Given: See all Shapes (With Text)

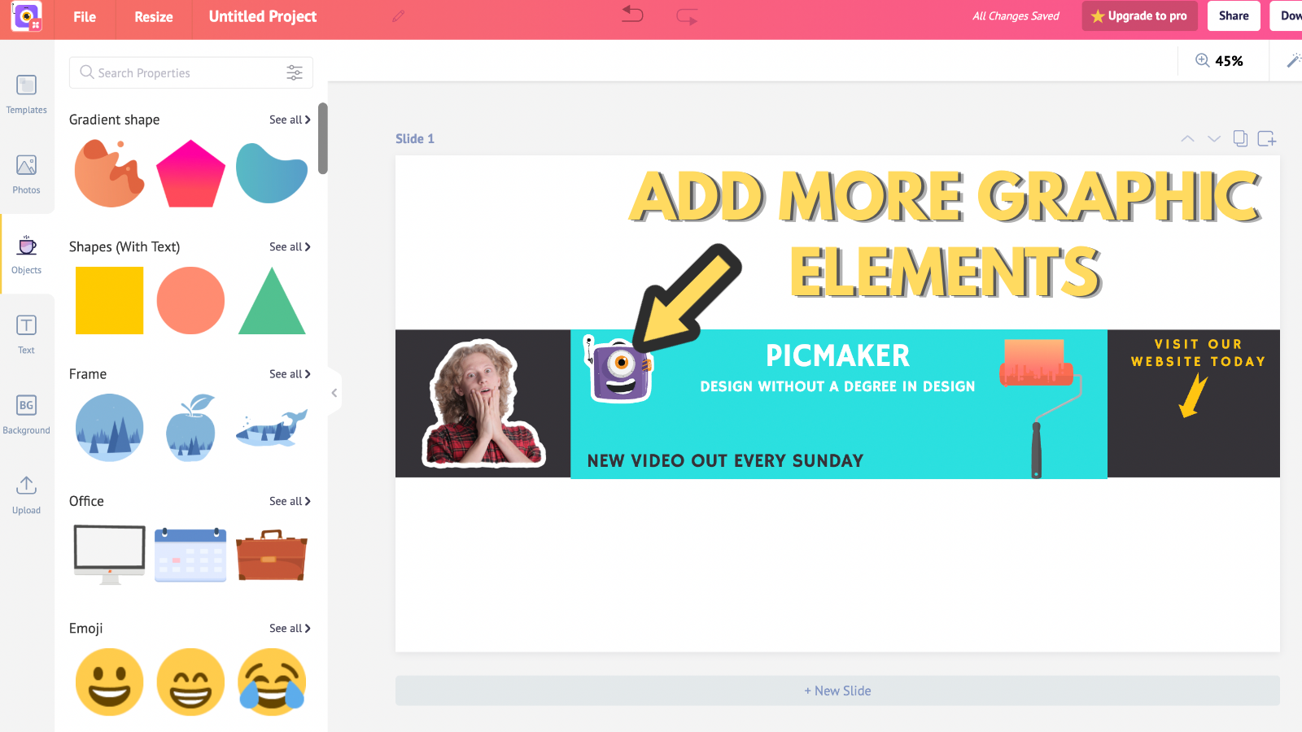Looking at the screenshot, I should point(290,246).
